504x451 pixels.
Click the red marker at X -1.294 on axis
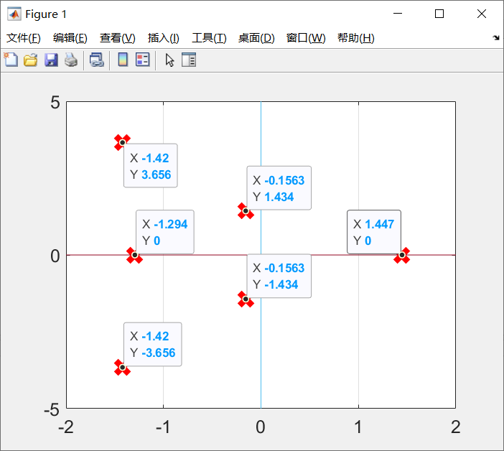pyautogui.click(x=135, y=255)
